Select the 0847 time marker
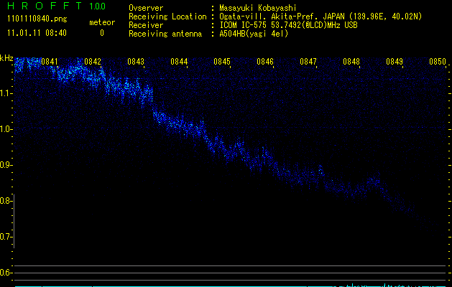Viewport: 452px width, 287px height. pos(308,62)
